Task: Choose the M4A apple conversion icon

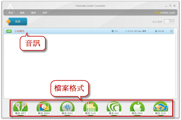Action: 137,108
